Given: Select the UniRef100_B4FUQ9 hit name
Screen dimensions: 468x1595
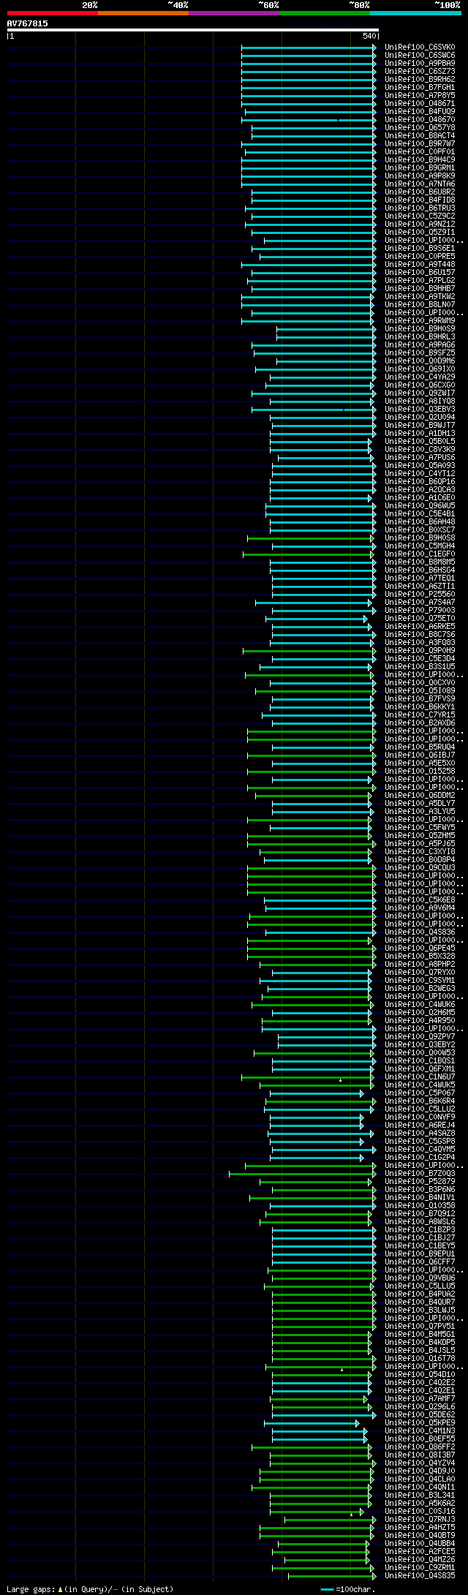Looking at the screenshot, I should (x=420, y=111).
